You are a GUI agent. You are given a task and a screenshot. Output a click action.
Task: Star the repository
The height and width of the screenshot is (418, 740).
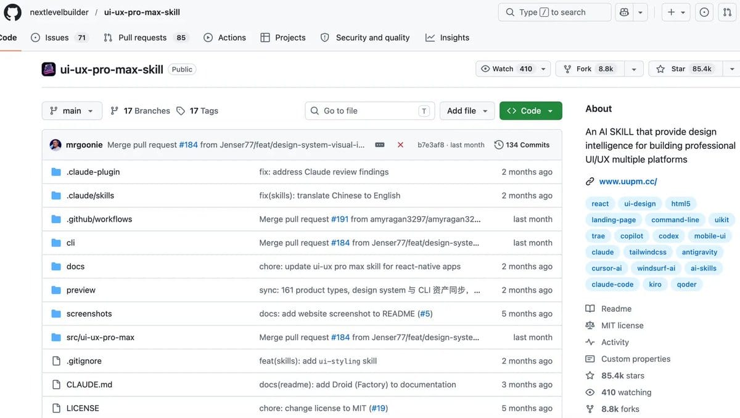(x=685, y=69)
